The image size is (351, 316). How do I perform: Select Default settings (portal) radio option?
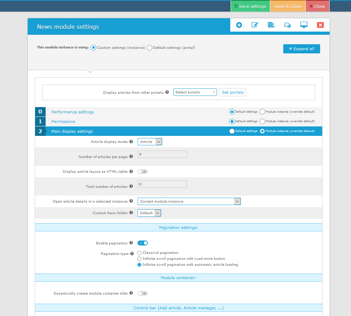tap(150, 48)
